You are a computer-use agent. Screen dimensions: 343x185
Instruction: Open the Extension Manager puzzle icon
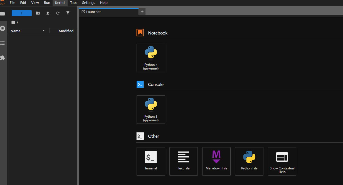pos(3,58)
